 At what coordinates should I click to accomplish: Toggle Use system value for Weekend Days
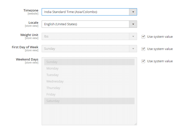click(143, 61)
